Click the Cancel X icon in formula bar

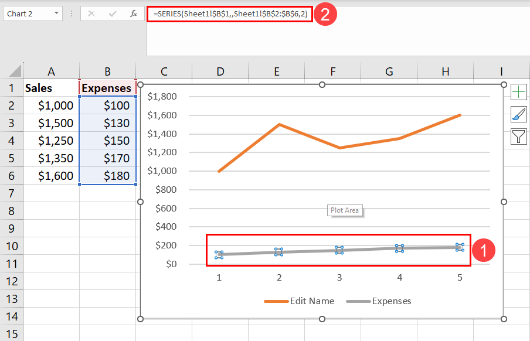[x=91, y=13]
